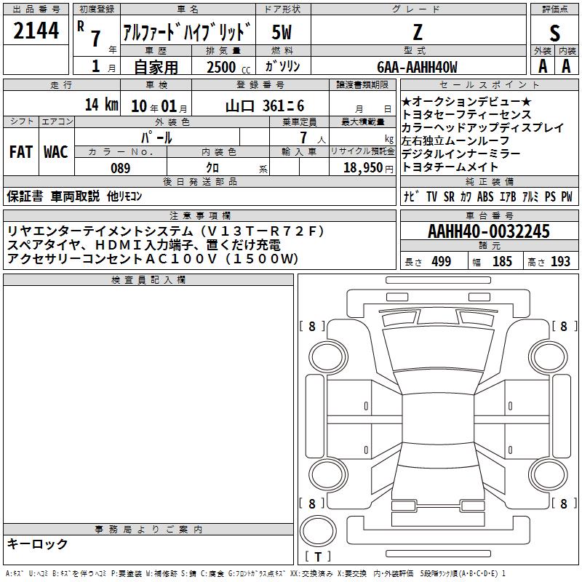Click the TV equipment code
Viewport: 582px width, 582px height.
coord(431,196)
